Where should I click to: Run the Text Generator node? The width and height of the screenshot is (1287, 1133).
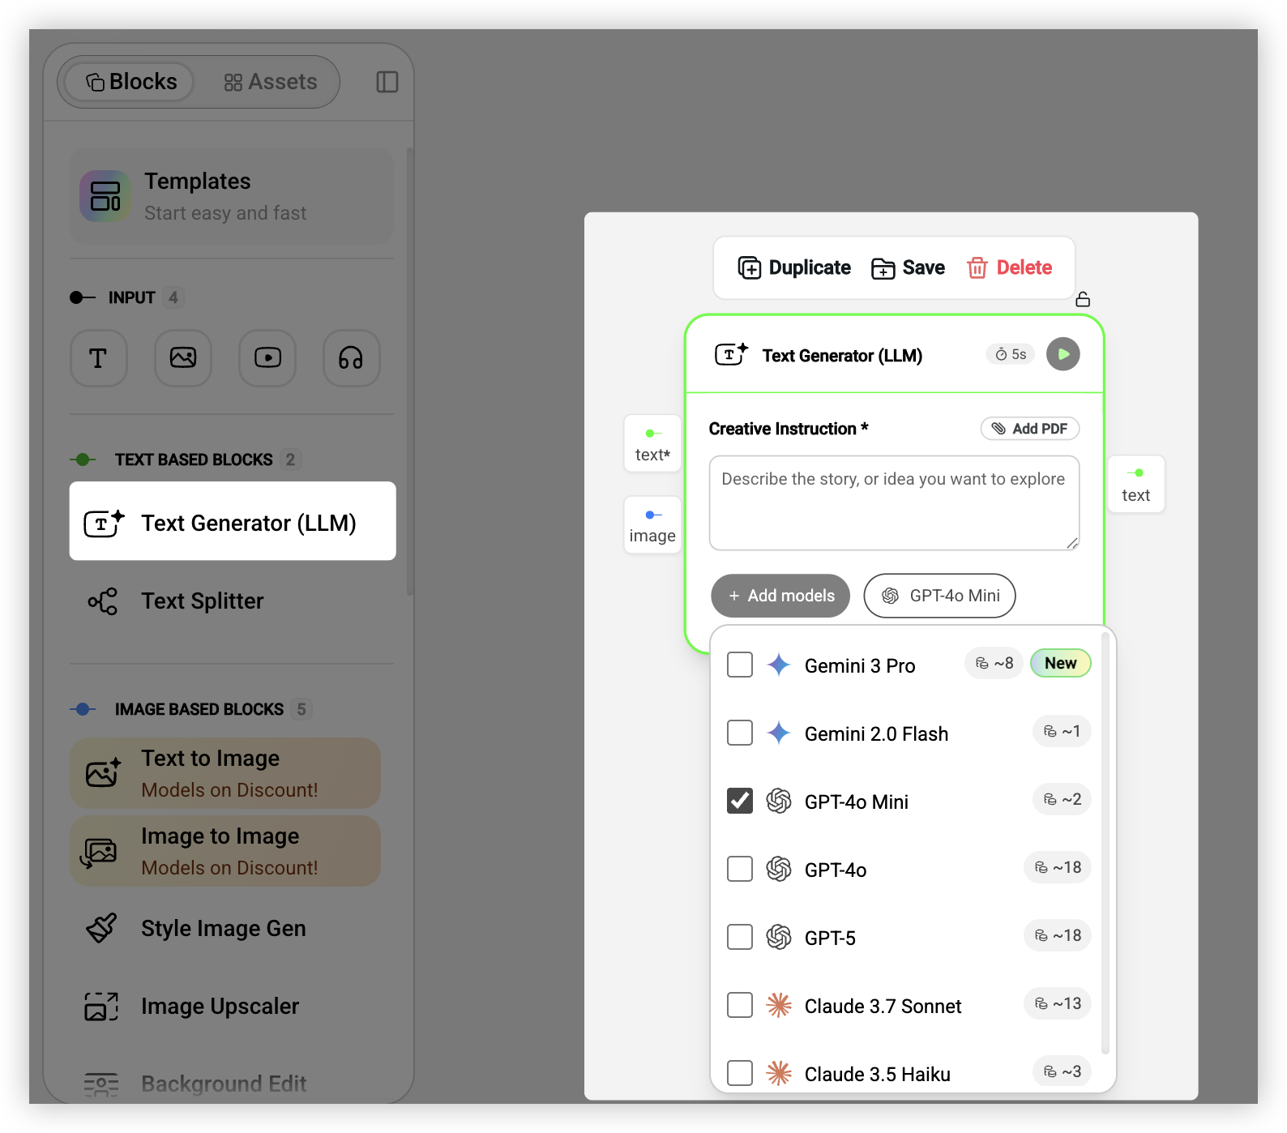pos(1063,354)
